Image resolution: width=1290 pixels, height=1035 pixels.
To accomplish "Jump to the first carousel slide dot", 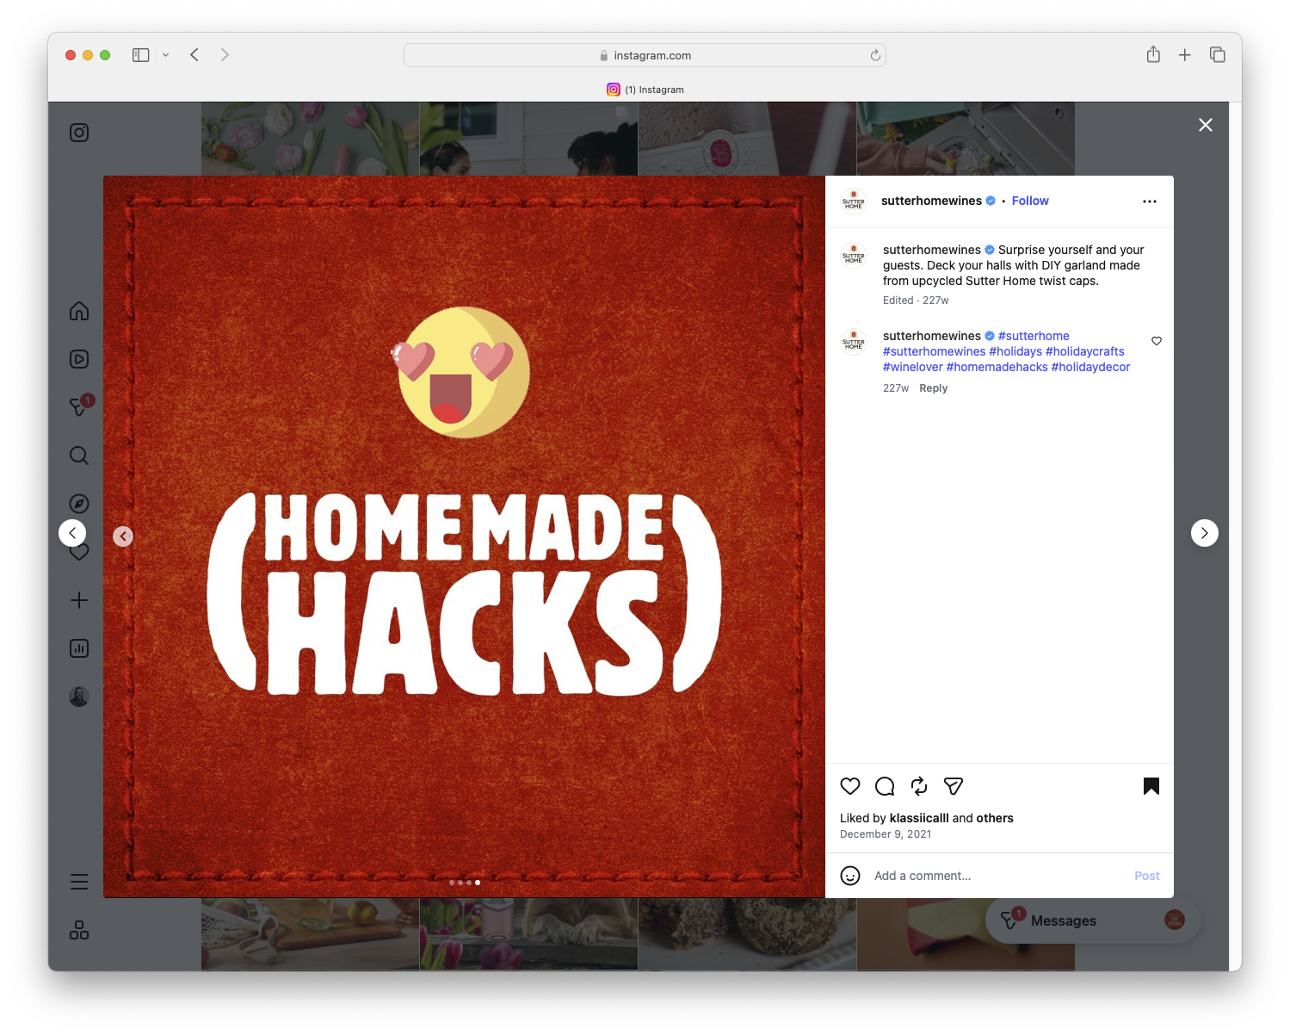I will (x=451, y=882).
